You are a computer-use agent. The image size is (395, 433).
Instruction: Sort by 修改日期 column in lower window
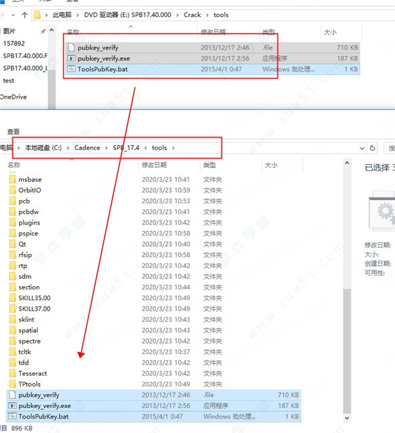155,165
